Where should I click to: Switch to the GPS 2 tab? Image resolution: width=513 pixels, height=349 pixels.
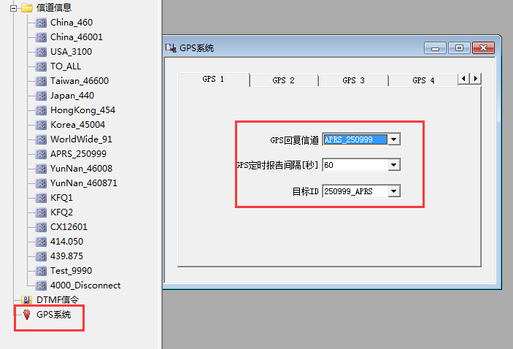coord(283,80)
